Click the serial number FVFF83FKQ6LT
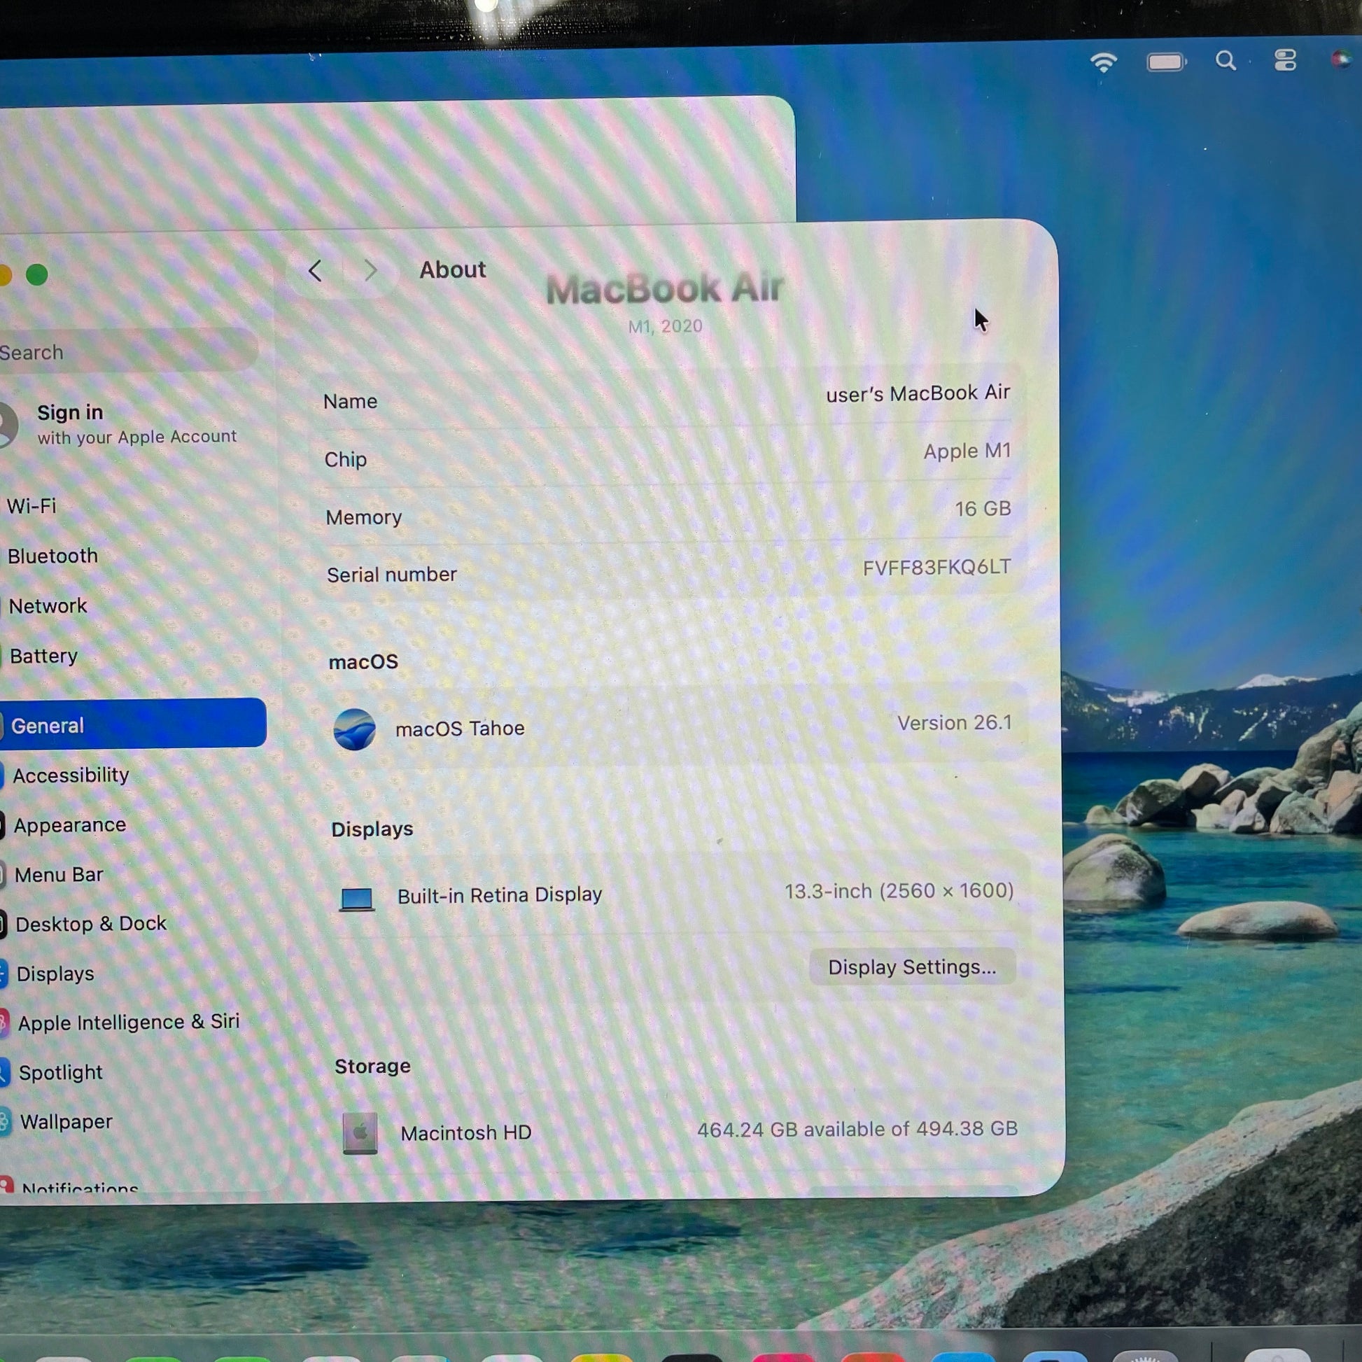 click(x=936, y=568)
